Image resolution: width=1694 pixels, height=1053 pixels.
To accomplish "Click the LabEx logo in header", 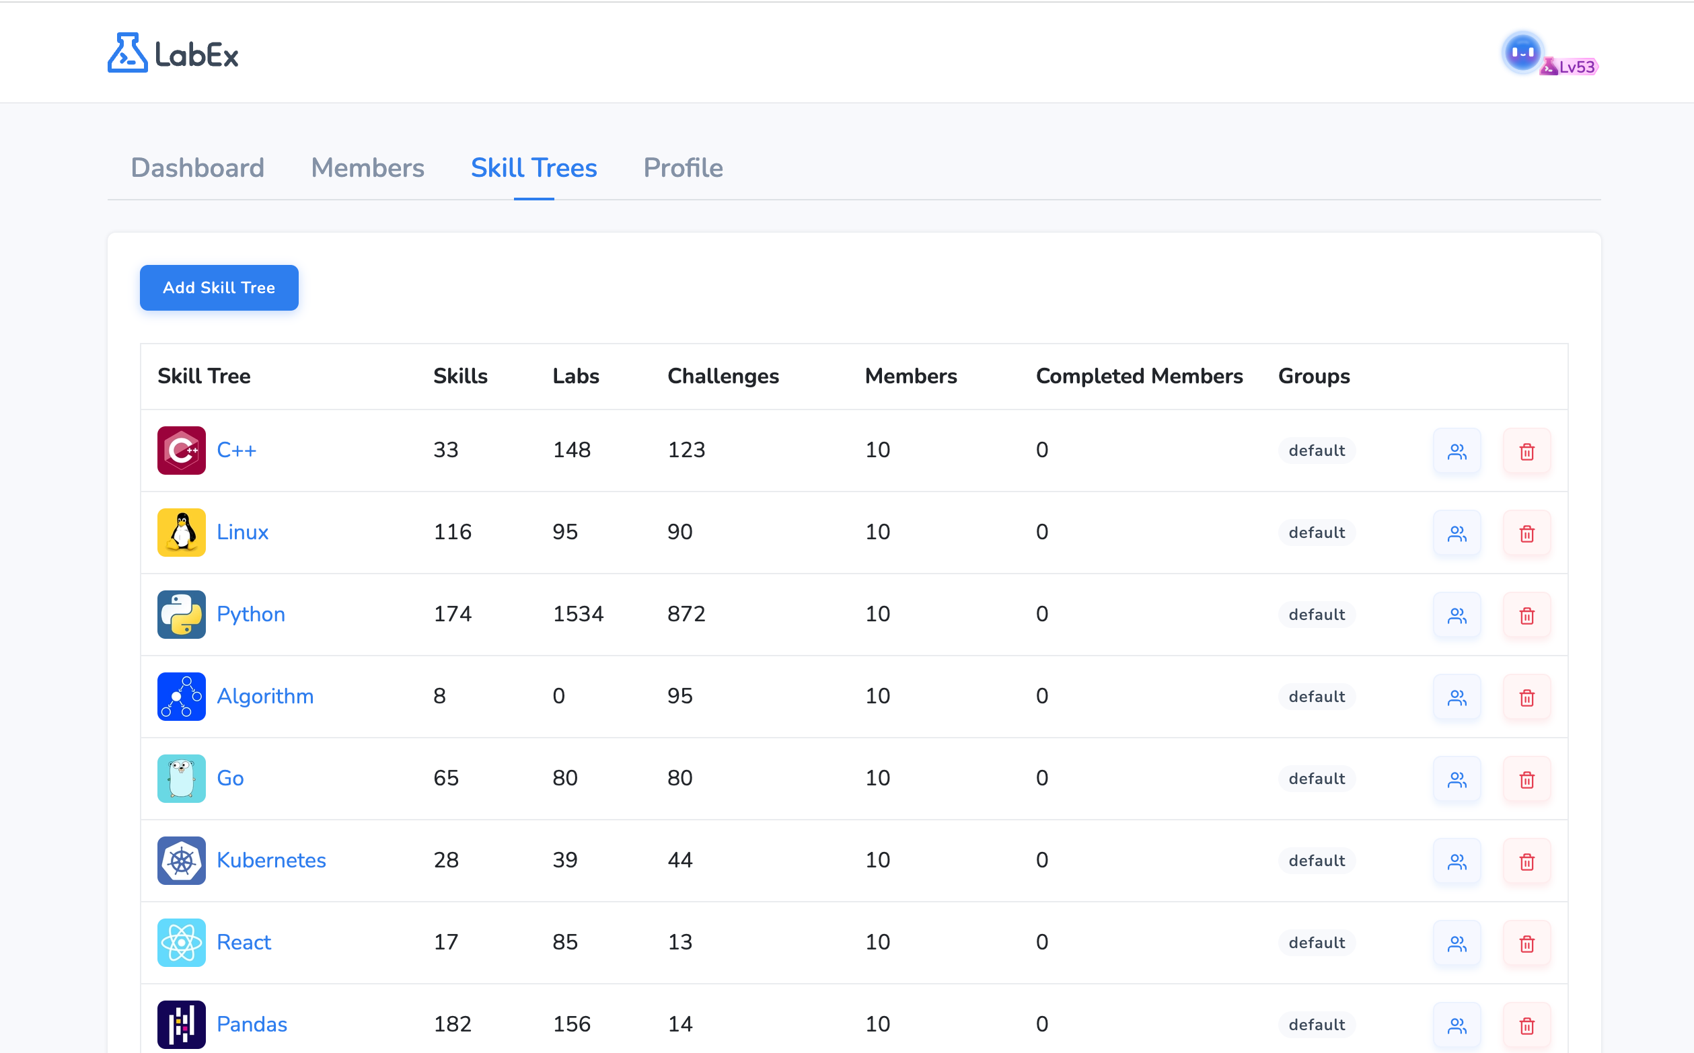I will [173, 53].
